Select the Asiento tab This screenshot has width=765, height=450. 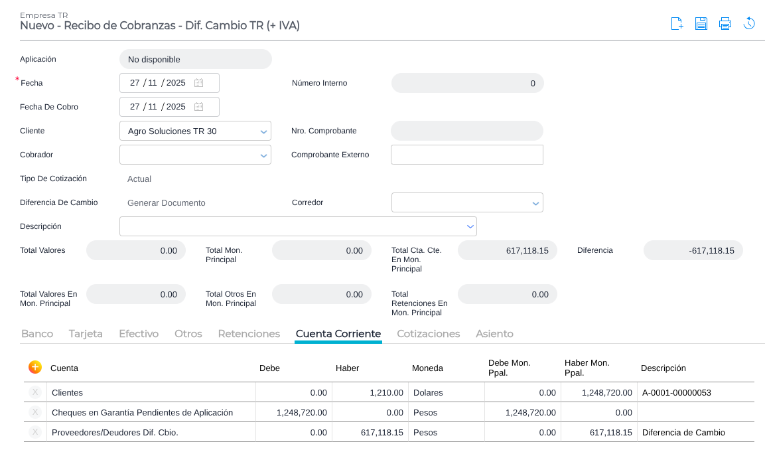point(494,334)
